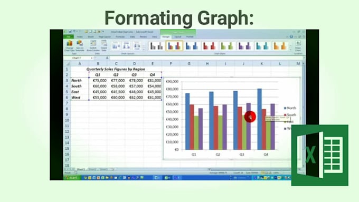359x202 pixels.
Task: Switch to the Chart Tools Layout tab
Action: click(178, 36)
